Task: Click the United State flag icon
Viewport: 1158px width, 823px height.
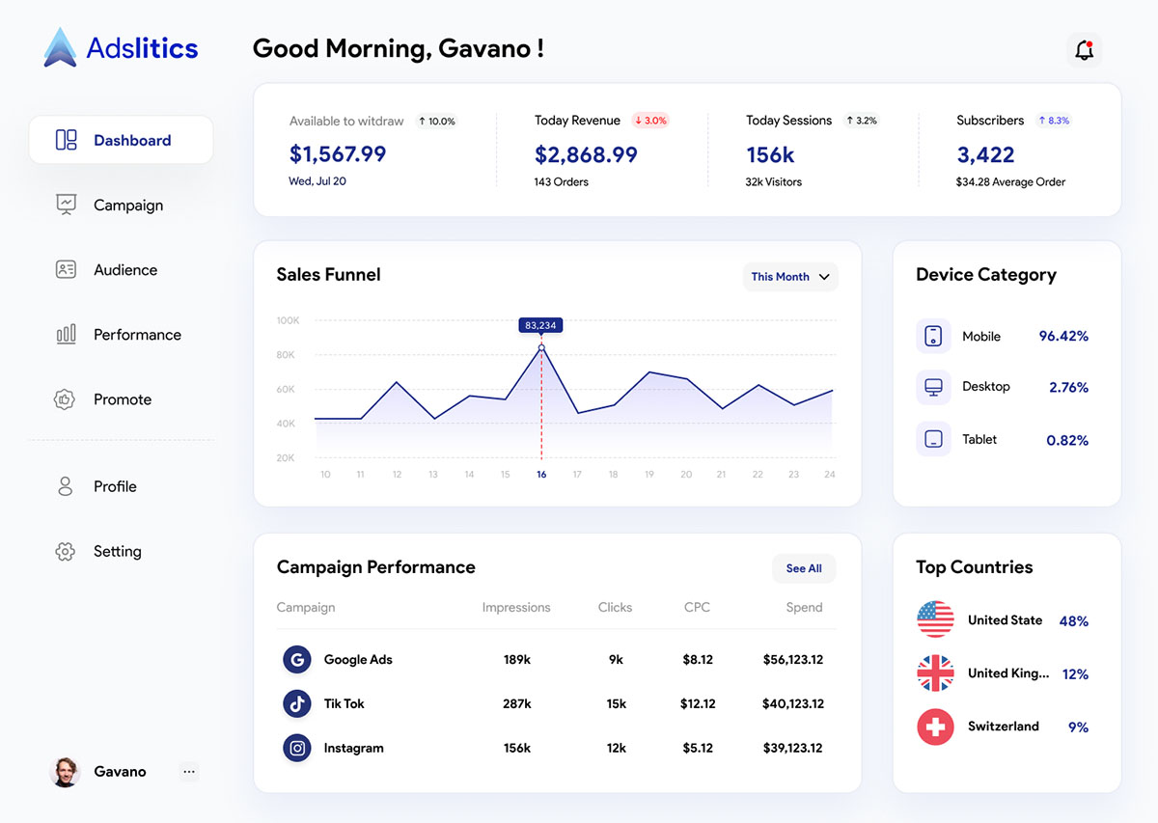Action: click(x=935, y=619)
